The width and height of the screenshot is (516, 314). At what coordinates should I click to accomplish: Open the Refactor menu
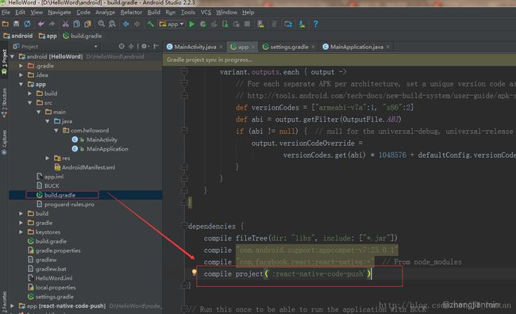click(x=131, y=13)
